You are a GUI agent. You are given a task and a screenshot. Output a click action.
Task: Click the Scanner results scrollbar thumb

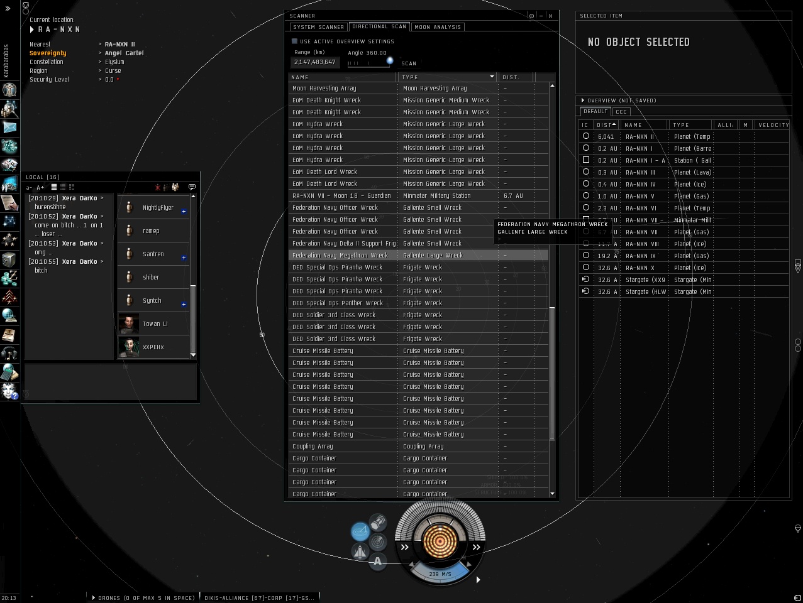(x=552, y=374)
